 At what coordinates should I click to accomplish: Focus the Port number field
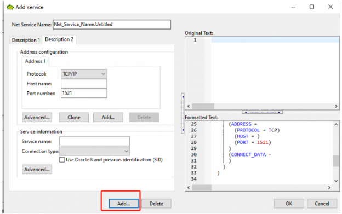[84, 93]
